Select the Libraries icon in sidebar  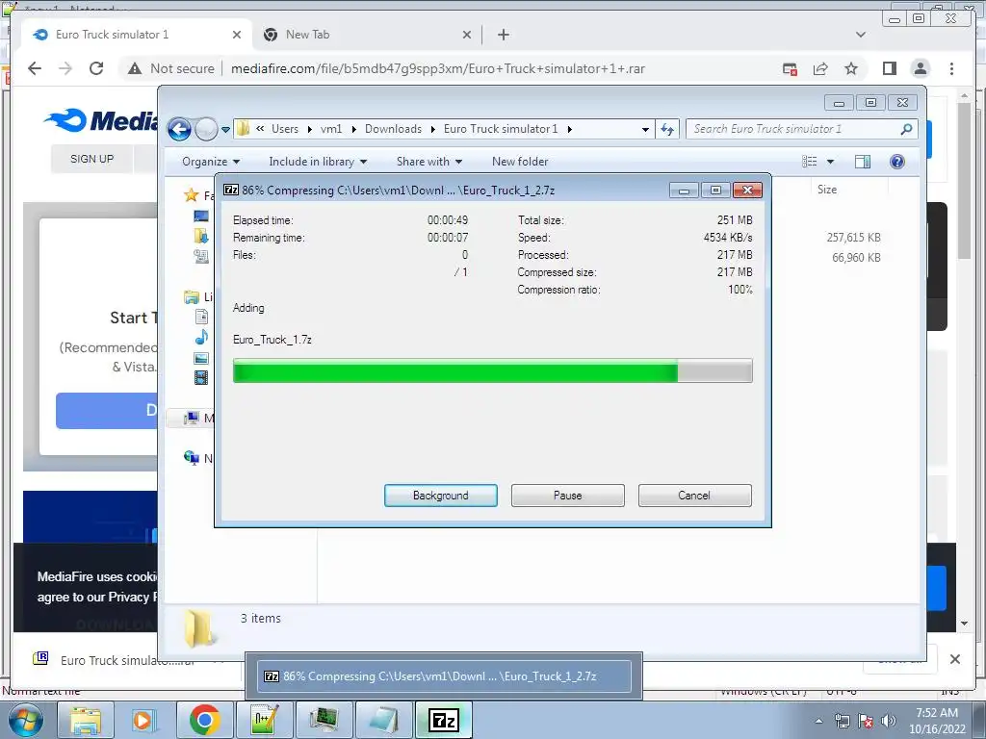pos(192,296)
